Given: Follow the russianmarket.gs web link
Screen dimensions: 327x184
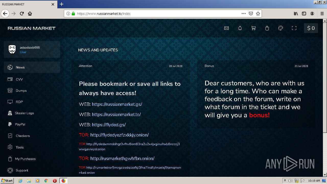Looking at the screenshot, I should [x=117, y=104].
